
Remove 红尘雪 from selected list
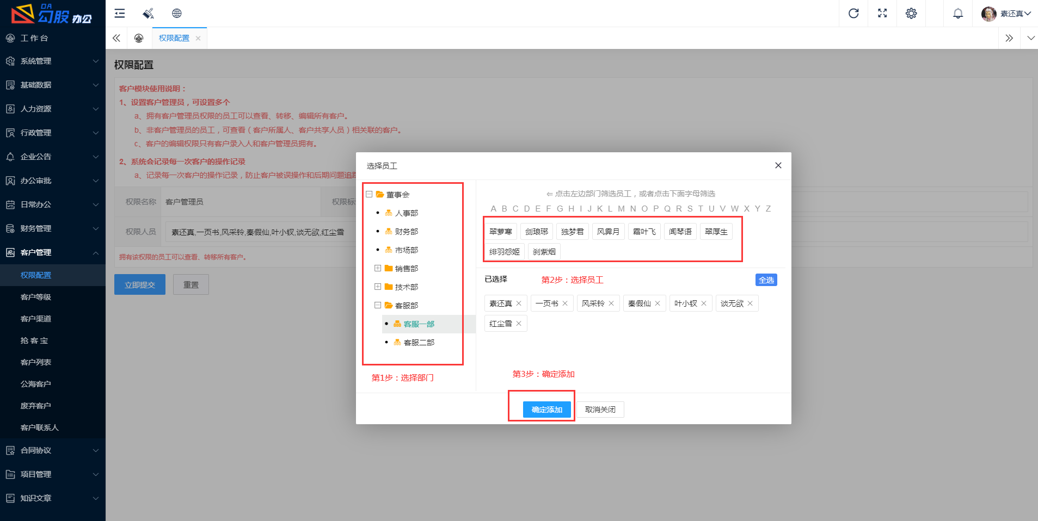(x=519, y=324)
